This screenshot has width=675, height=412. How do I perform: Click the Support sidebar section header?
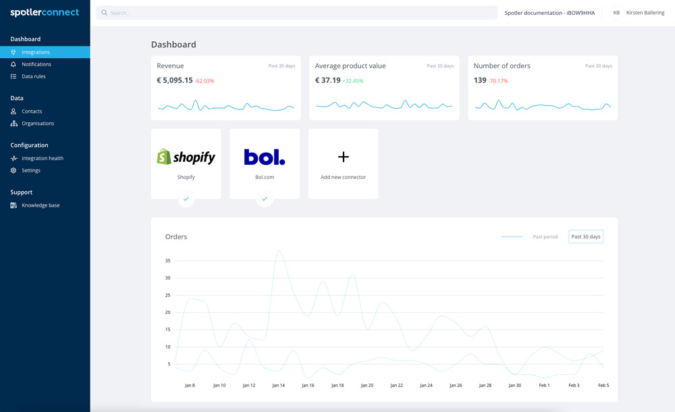(22, 192)
